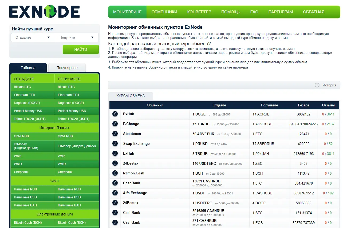Select Наличные RUB in ОТДАДИТЕ column
Image resolution: width=355 pixels, height=228 pixels.
[33, 189]
